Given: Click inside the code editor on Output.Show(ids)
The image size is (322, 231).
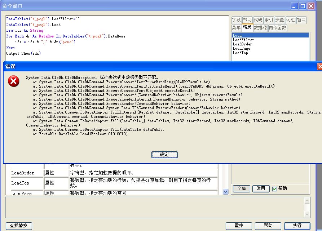Looking at the screenshot, I should coord(23,54).
